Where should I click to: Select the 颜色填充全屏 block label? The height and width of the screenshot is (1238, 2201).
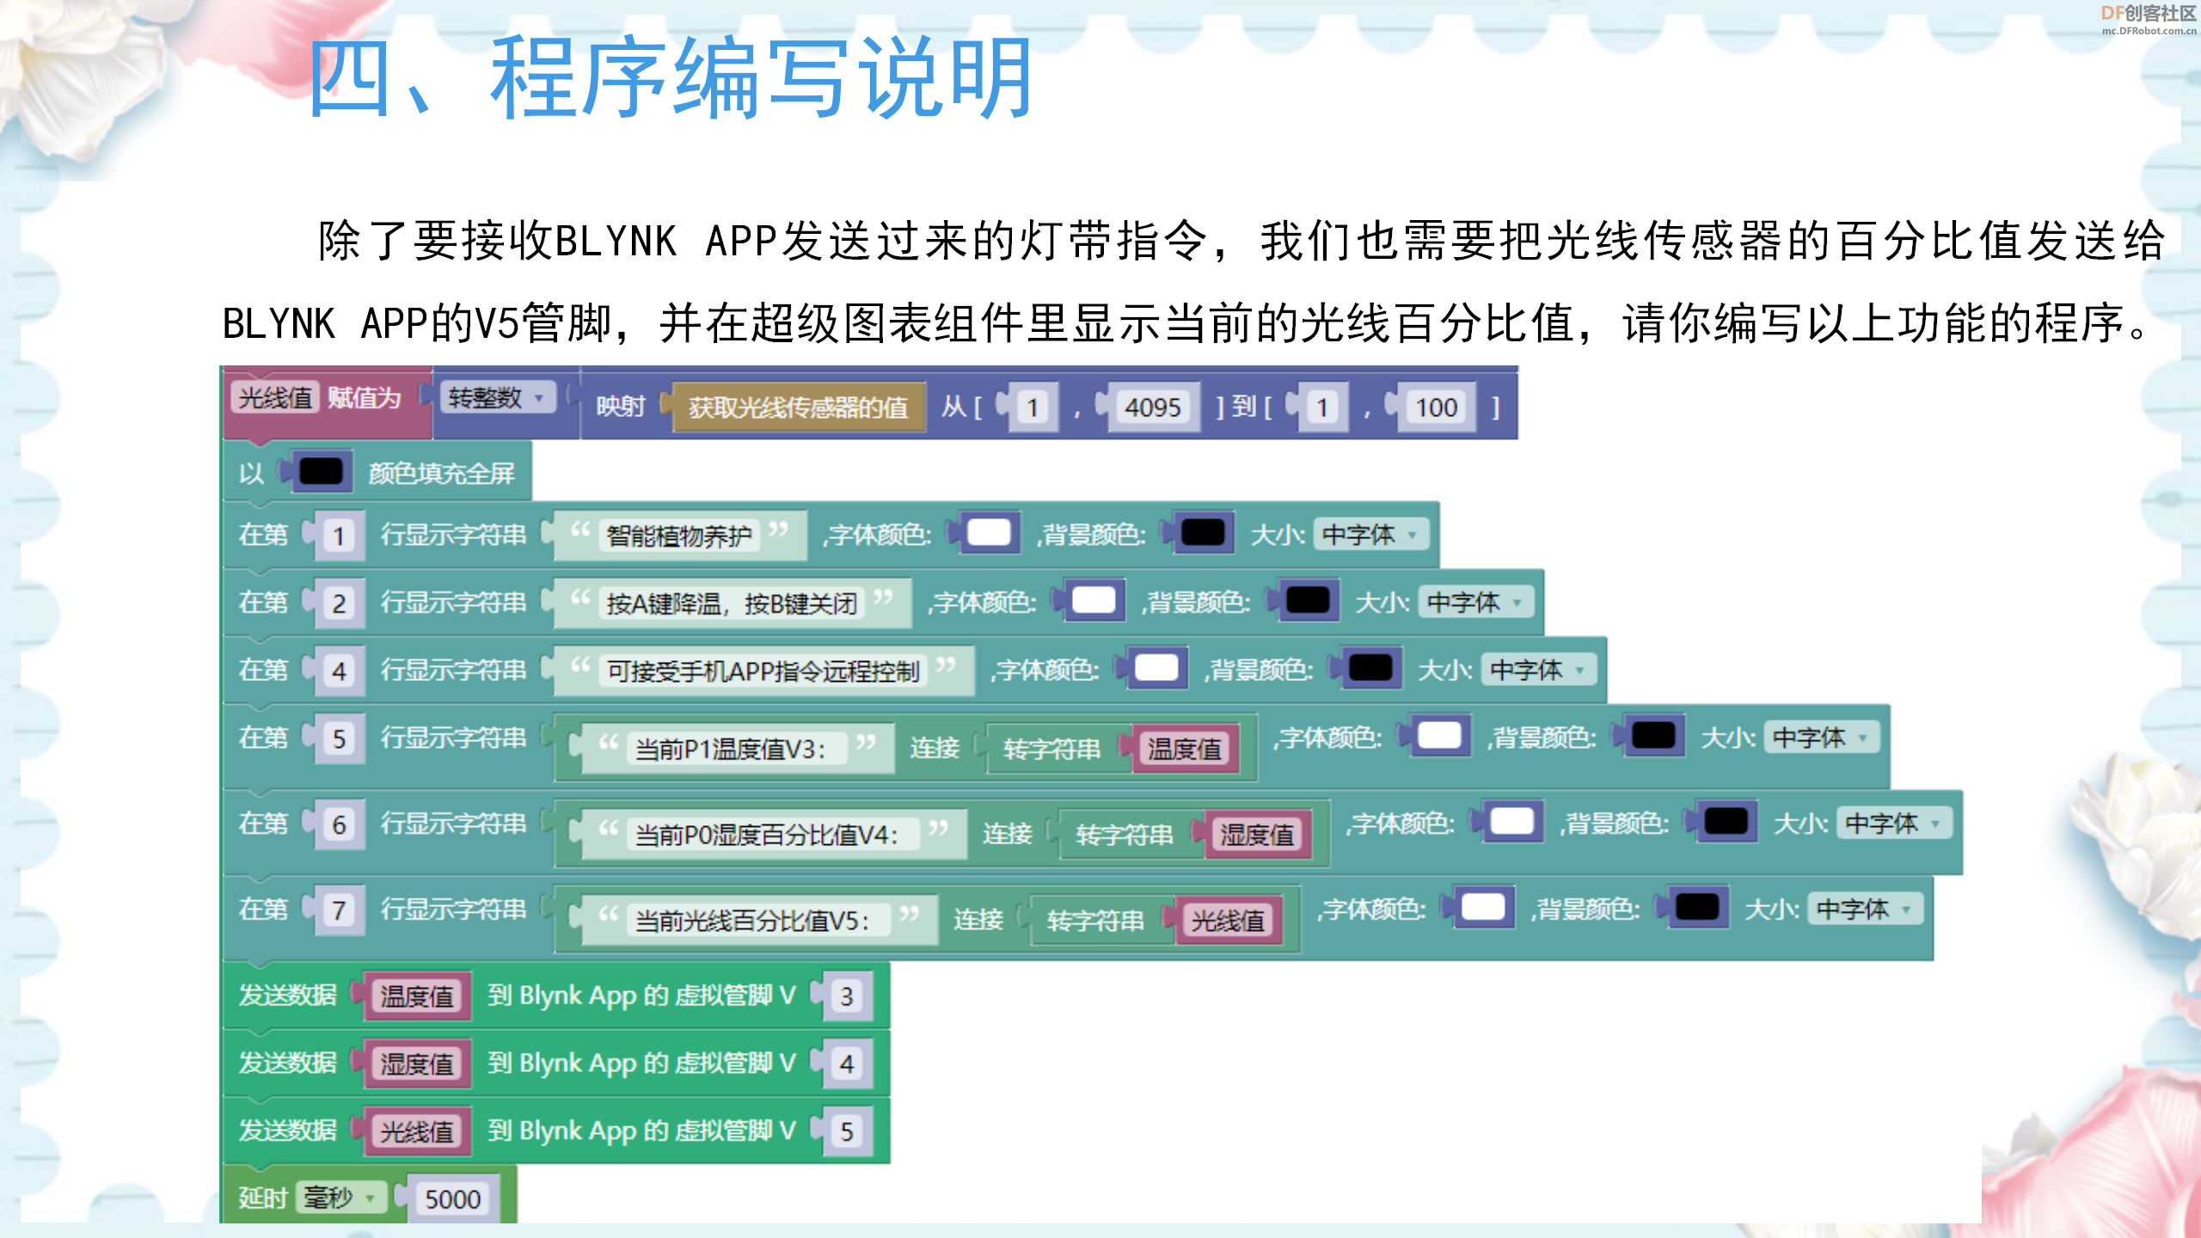[441, 473]
